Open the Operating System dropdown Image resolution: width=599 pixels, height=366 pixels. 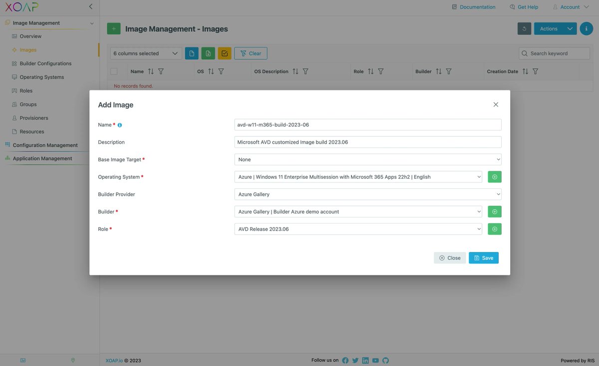pyautogui.click(x=358, y=177)
